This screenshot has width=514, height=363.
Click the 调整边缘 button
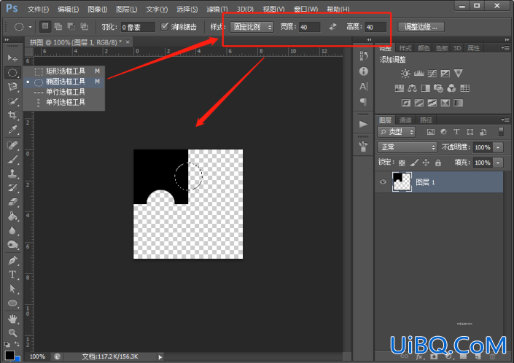[421, 27]
